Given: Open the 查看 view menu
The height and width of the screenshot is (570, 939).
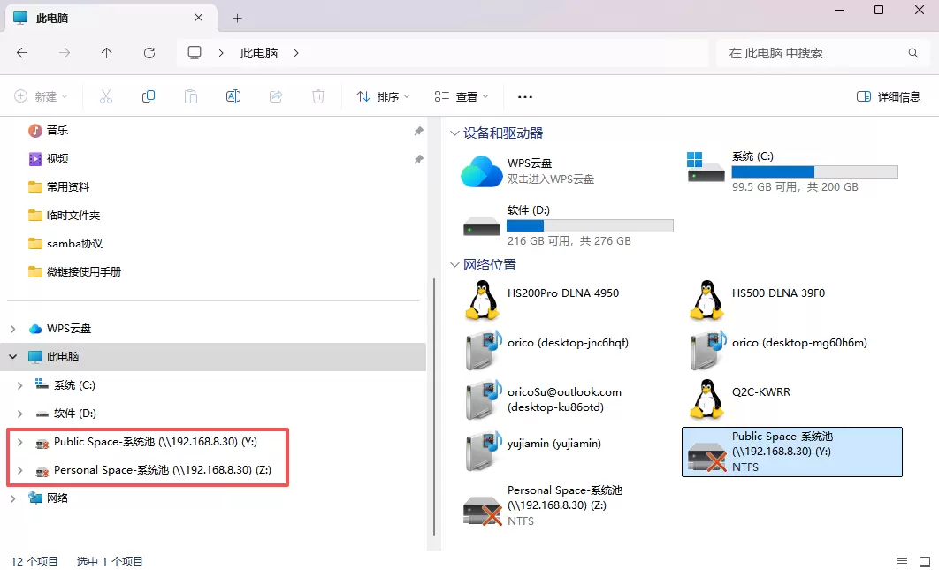Looking at the screenshot, I should (461, 96).
